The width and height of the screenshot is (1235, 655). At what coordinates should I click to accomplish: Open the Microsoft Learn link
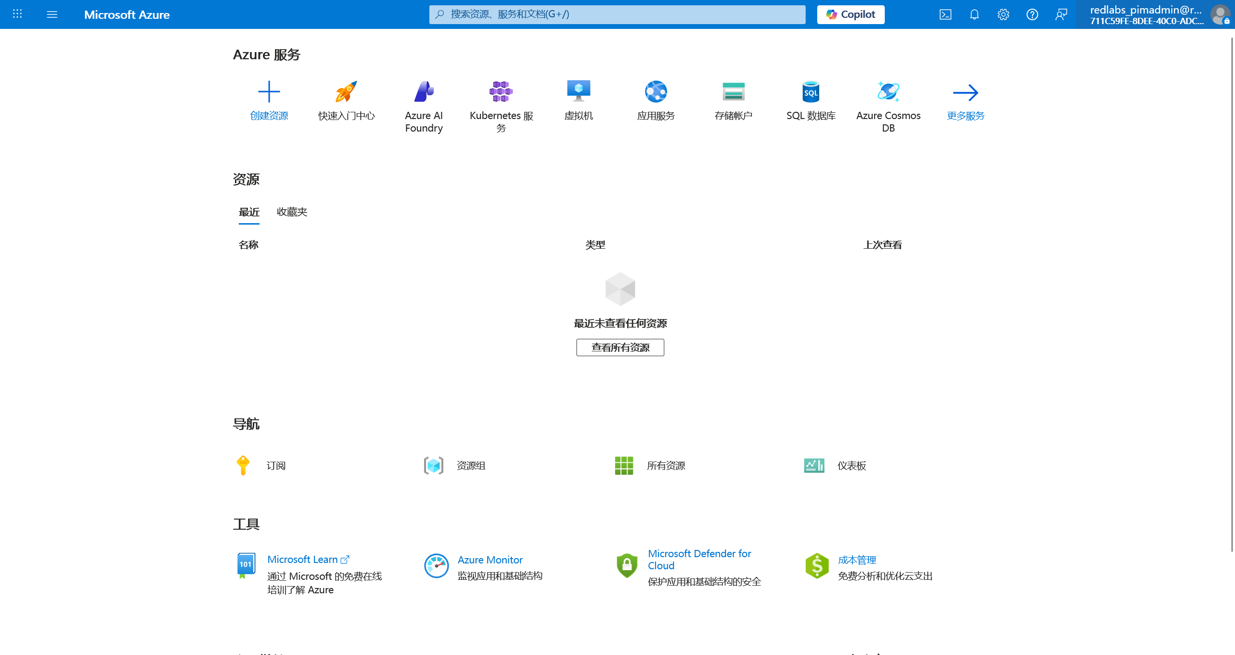(x=302, y=560)
